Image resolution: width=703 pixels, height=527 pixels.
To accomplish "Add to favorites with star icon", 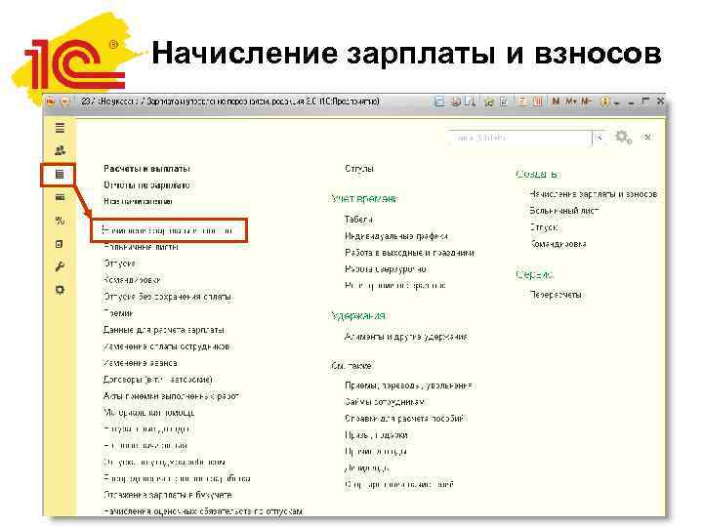I will (x=489, y=101).
